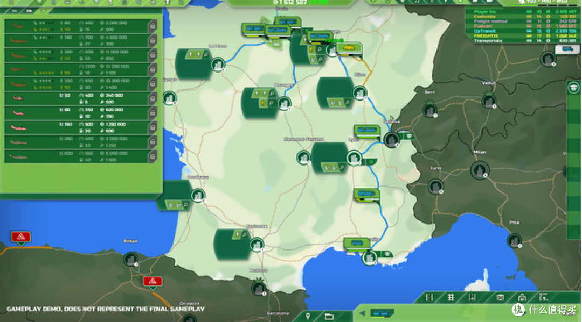Click the white truck tag below the ranking
Image resolution: width=582 pixels, height=322 pixels.
click(x=567, y=49)
